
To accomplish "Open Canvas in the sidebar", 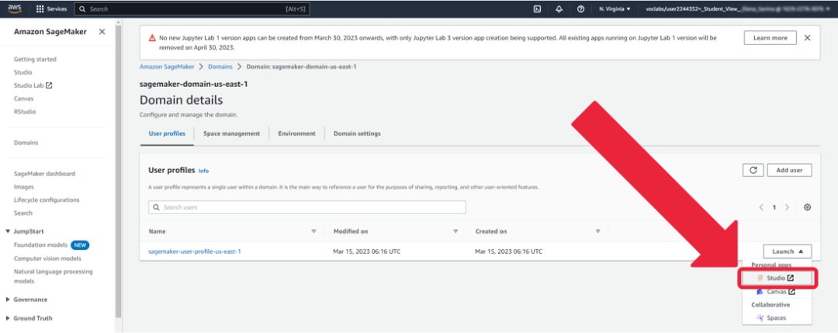I will tap(24, 99).
